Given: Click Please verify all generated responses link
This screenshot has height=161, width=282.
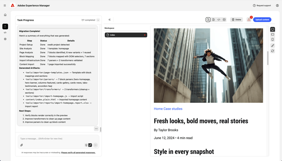Looking at the screenshot, I should pyautogui.click(x=78, y=153).
